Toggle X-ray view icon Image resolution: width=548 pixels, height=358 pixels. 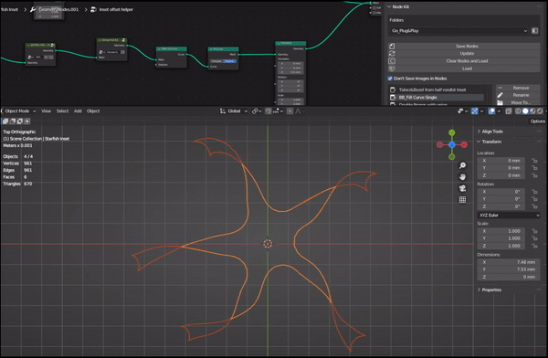(x=509, y=111)
